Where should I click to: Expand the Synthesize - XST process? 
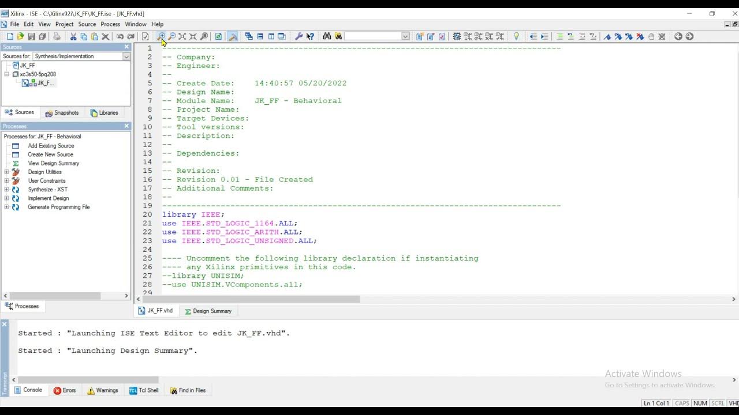click(7, 189)
